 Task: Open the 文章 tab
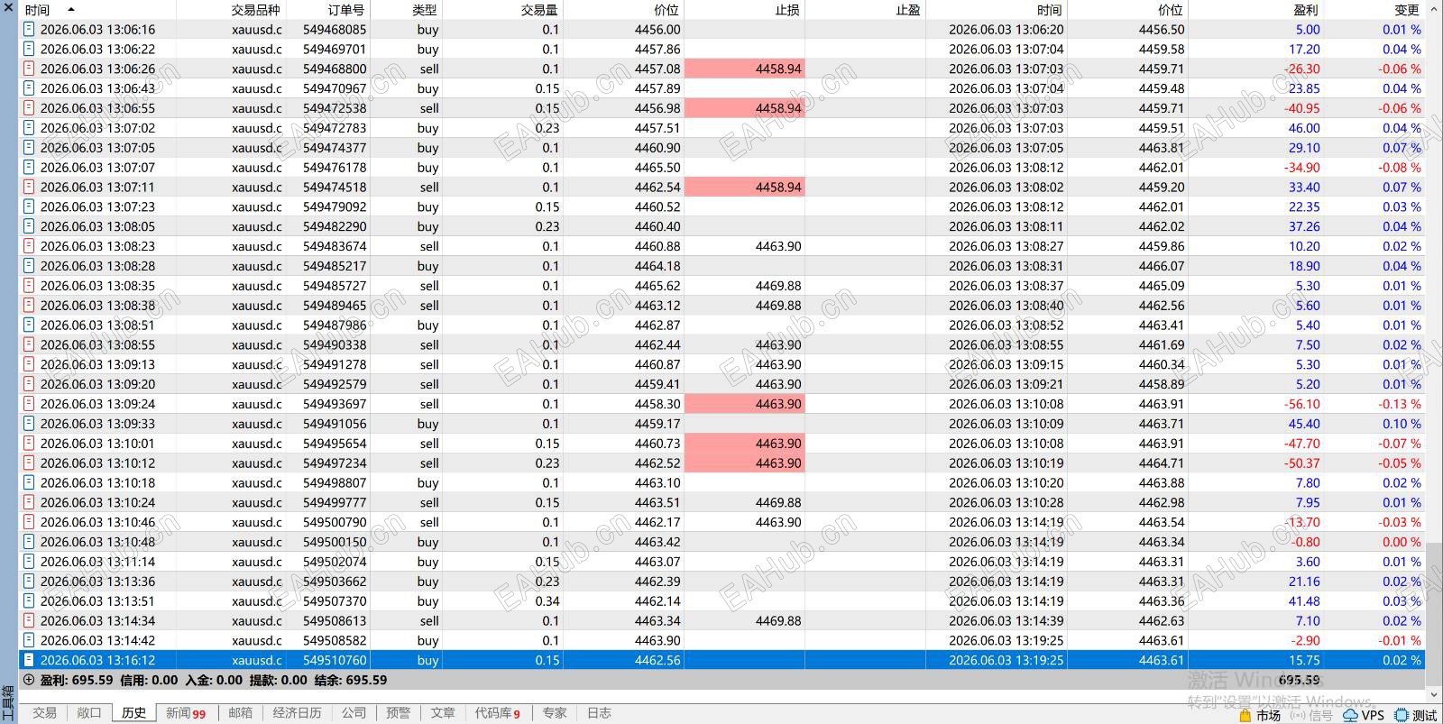coord(442,713)
